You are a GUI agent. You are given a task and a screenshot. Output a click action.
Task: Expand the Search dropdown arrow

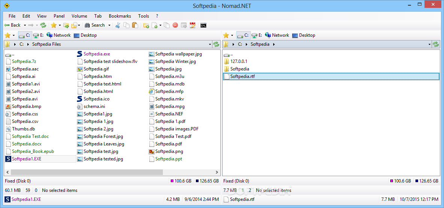(x=109, y=25)
